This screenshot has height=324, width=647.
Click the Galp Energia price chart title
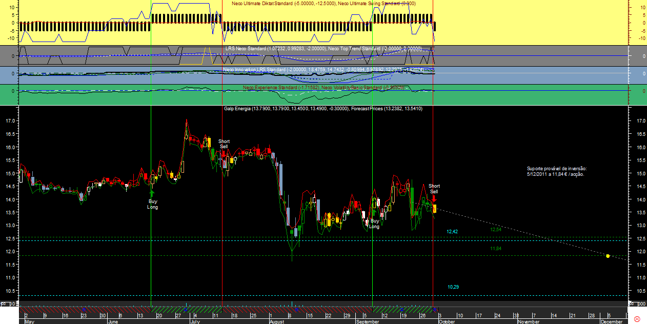pos(323,109)
